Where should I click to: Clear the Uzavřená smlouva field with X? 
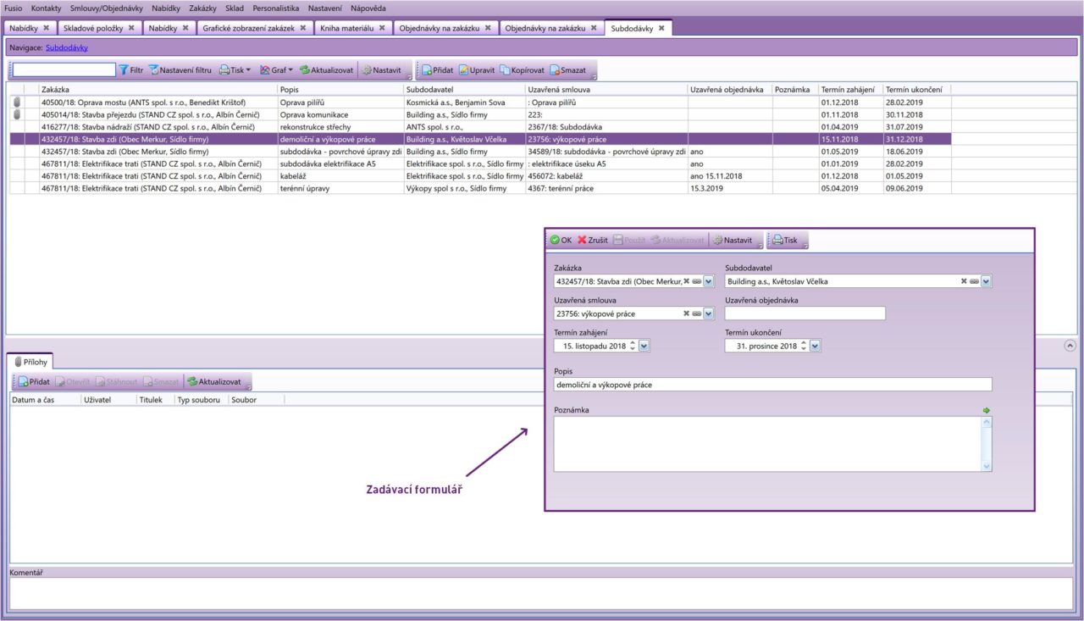687,313
